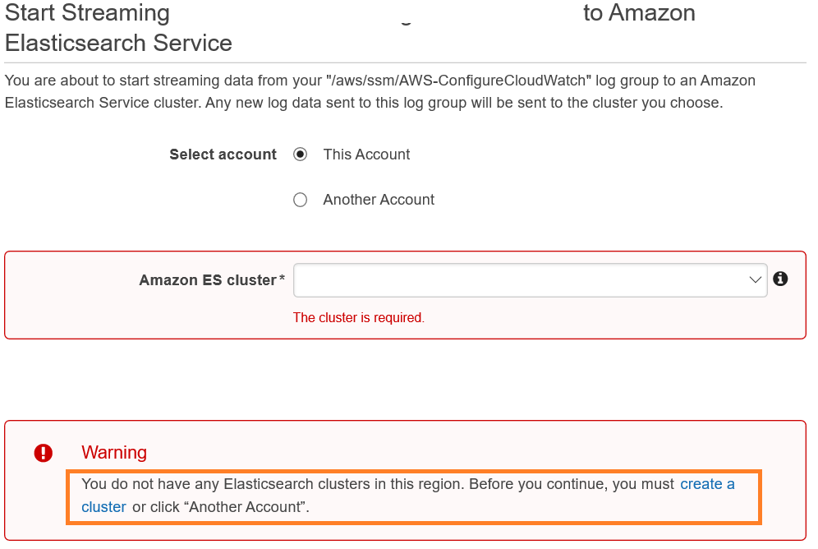The width and height of the screenshot is (818, 549).
Task: Click the info icon beside cluster dropdown
Action: (781, 279)
